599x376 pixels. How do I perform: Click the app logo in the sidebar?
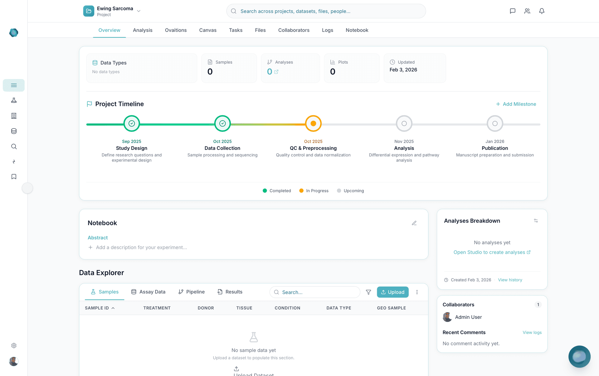click(x=14, y=32)
